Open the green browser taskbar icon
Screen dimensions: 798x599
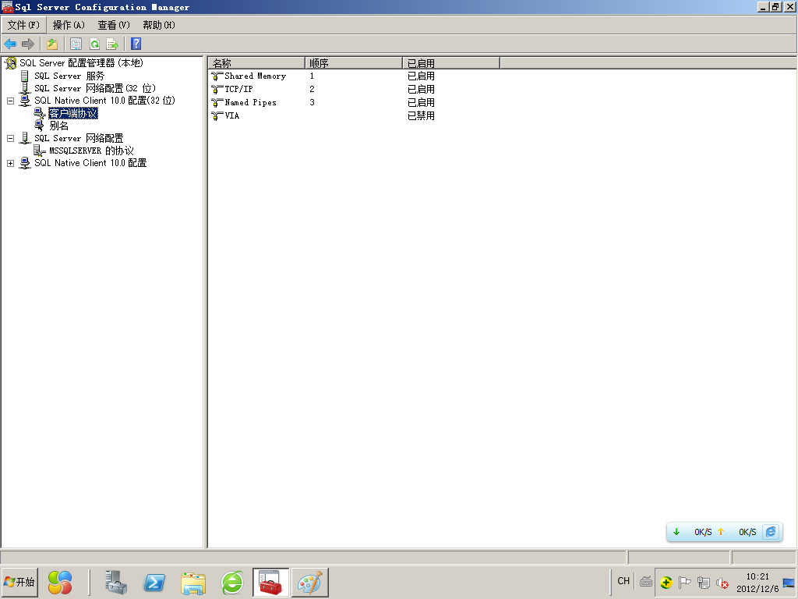[x=232, y=583]
